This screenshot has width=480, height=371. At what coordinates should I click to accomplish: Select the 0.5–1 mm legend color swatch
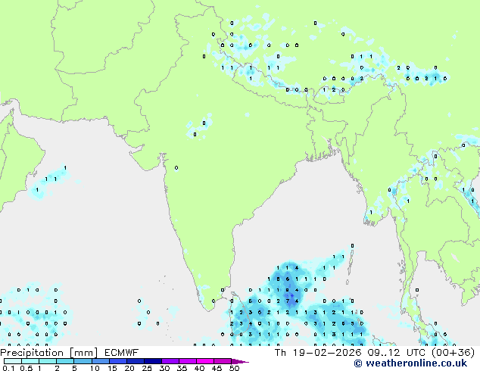coord(30,361)
